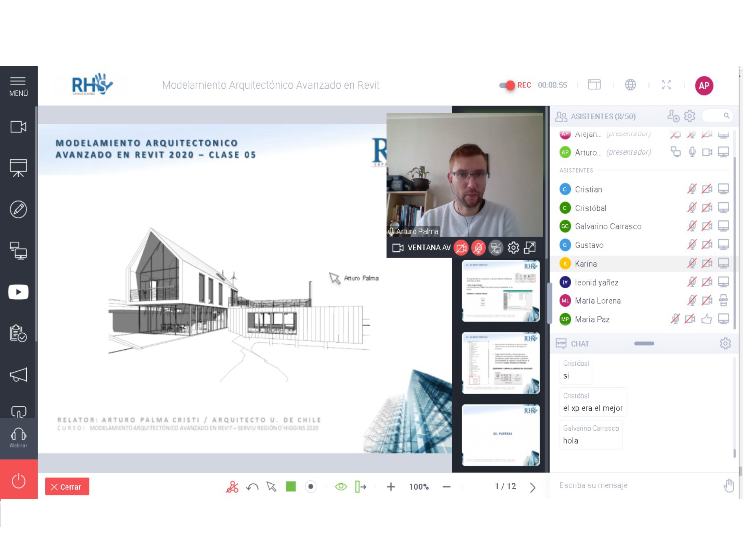Screen dimensions: 745x558
Task: Click the raise hand icon
Action: (729, 486)
